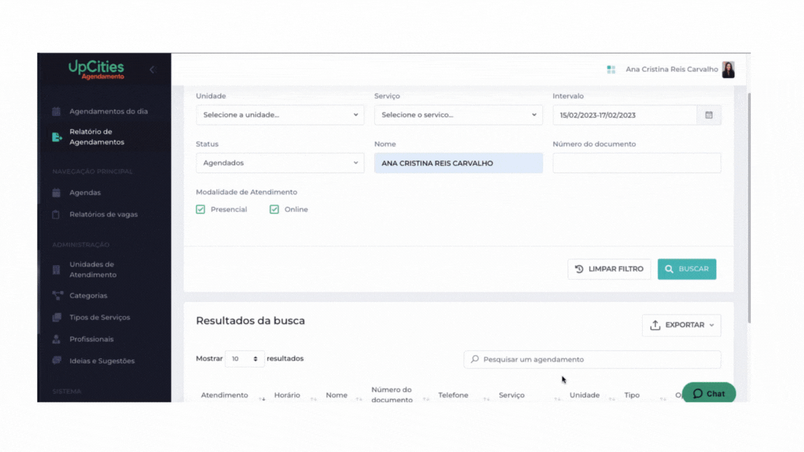Click the magnifier icon in Pesquisar field
Screen dimensions: 804x452
[x=475, y=359]
